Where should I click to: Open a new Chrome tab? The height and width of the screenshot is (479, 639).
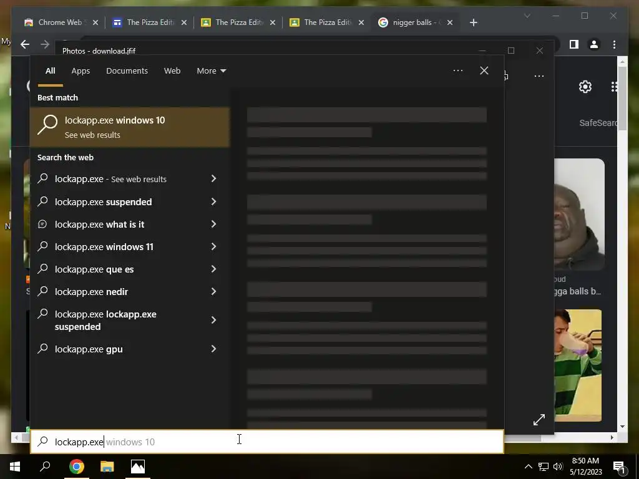tap(473, 22)
